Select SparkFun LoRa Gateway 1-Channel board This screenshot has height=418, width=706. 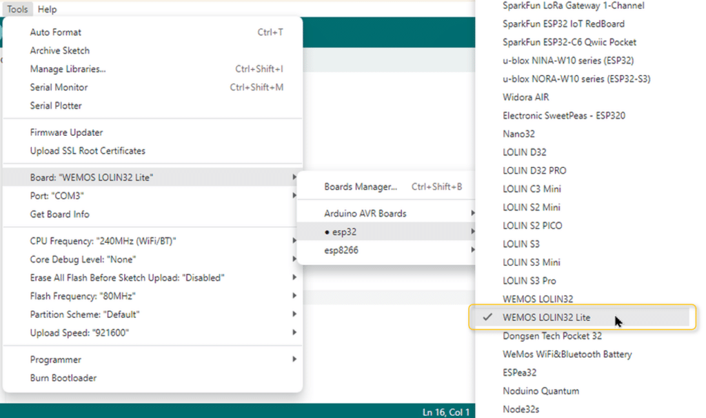tap(573, 6)
